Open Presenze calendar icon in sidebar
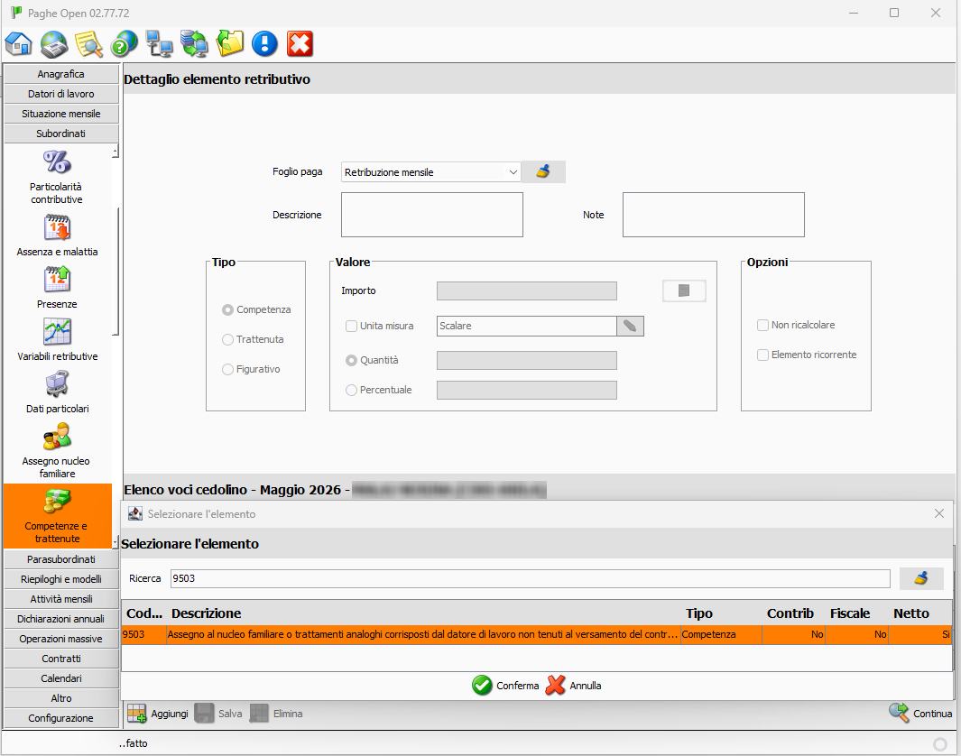 [x=58, y=281]
